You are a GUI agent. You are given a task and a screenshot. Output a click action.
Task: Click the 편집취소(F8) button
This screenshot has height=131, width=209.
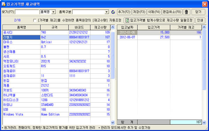click(x=172, y=12)
